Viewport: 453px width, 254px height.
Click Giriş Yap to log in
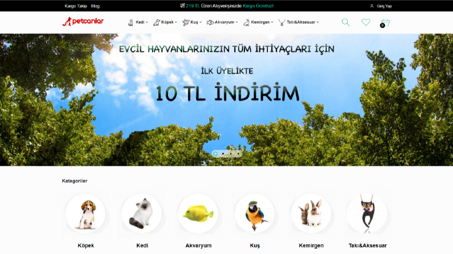pyautogui.click(x=384, y=6)
